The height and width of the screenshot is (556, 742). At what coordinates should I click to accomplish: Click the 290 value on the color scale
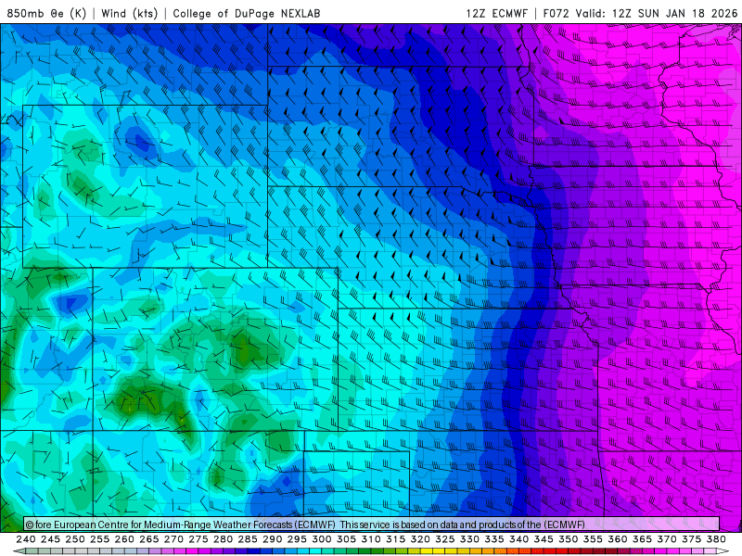point(272,539)
